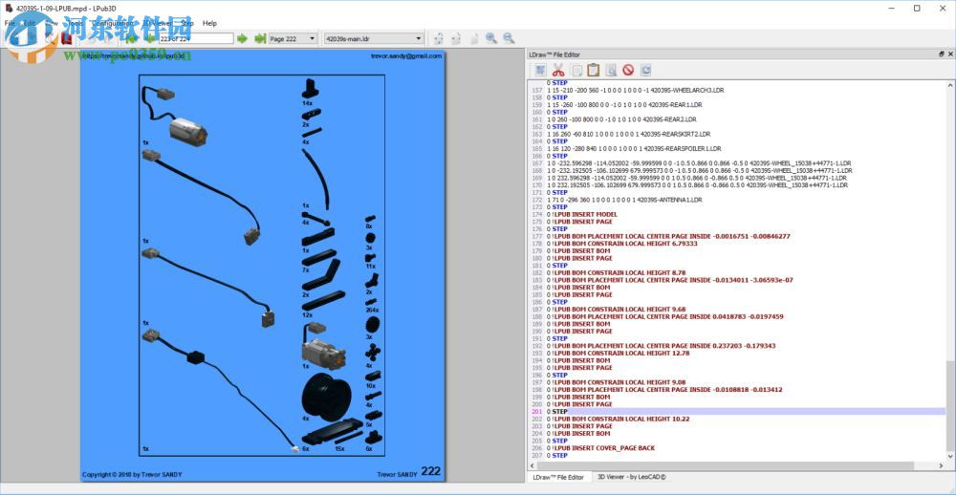The image size is (956, 495).
Task: Close the LDraw File Editor dock panel
Action: [x=949, y=54]
